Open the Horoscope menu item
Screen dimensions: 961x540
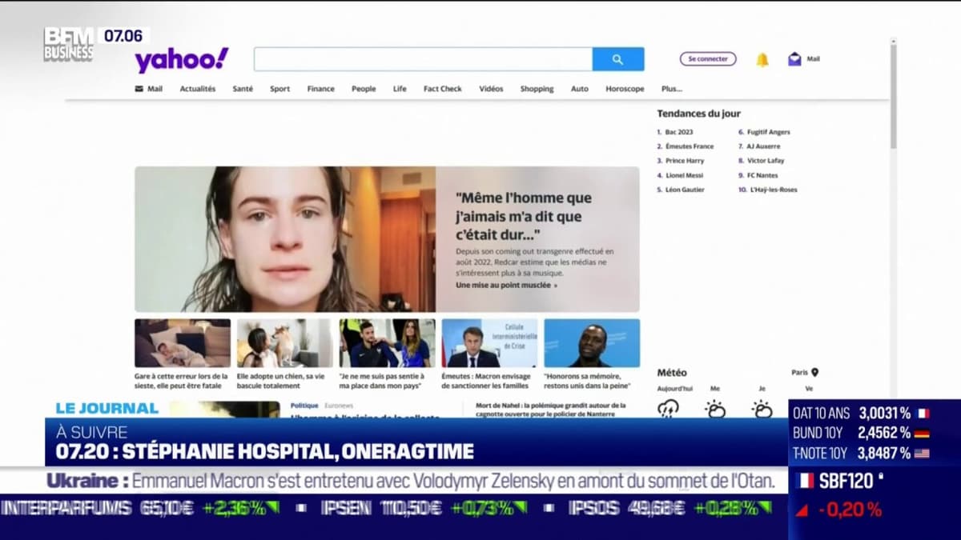625,89
